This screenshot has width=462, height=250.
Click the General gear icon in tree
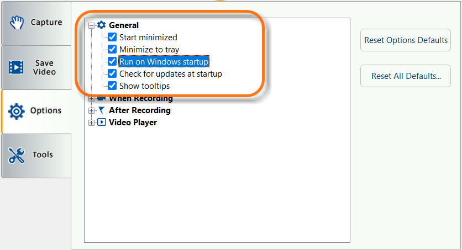pos(101,25)
